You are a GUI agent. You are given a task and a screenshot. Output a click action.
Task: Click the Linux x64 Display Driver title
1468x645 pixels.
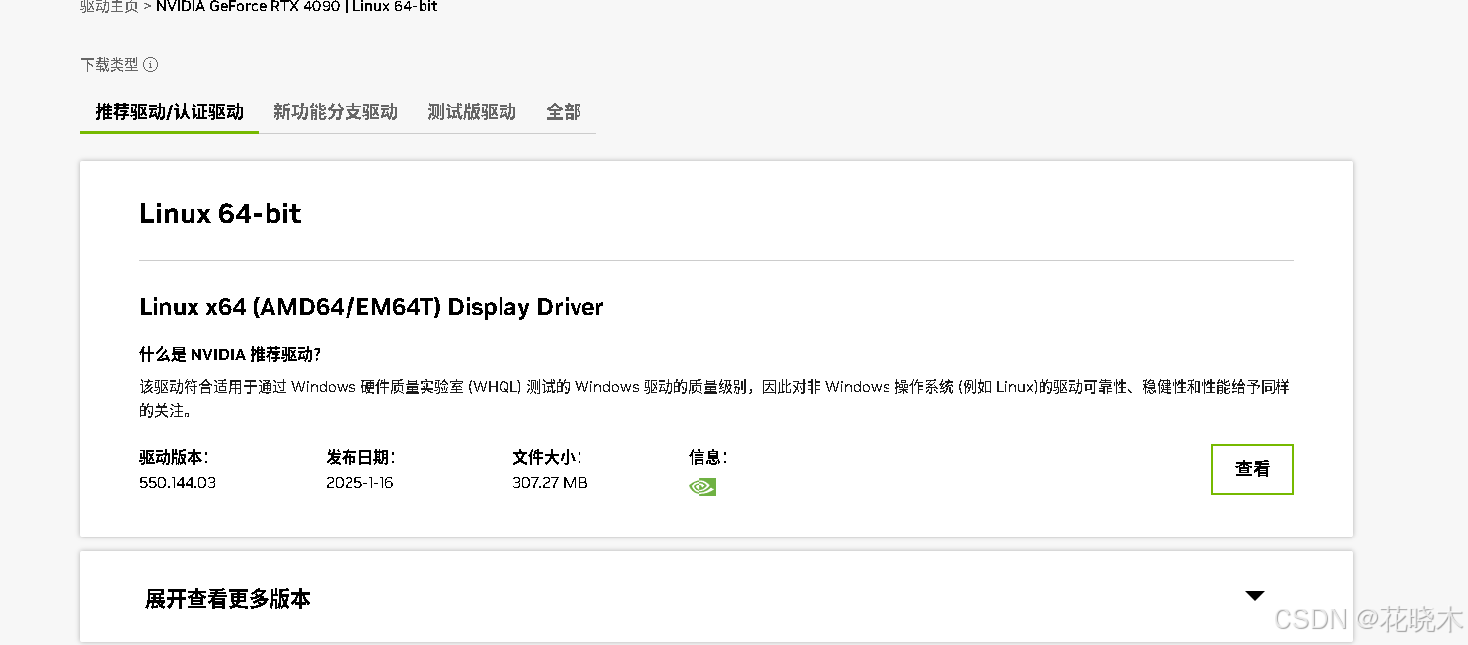(371, 307)
